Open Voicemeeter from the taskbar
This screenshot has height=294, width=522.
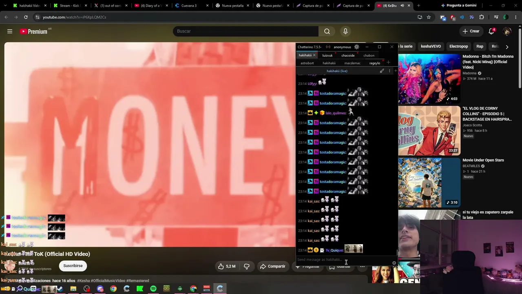[x=207, y=289]
